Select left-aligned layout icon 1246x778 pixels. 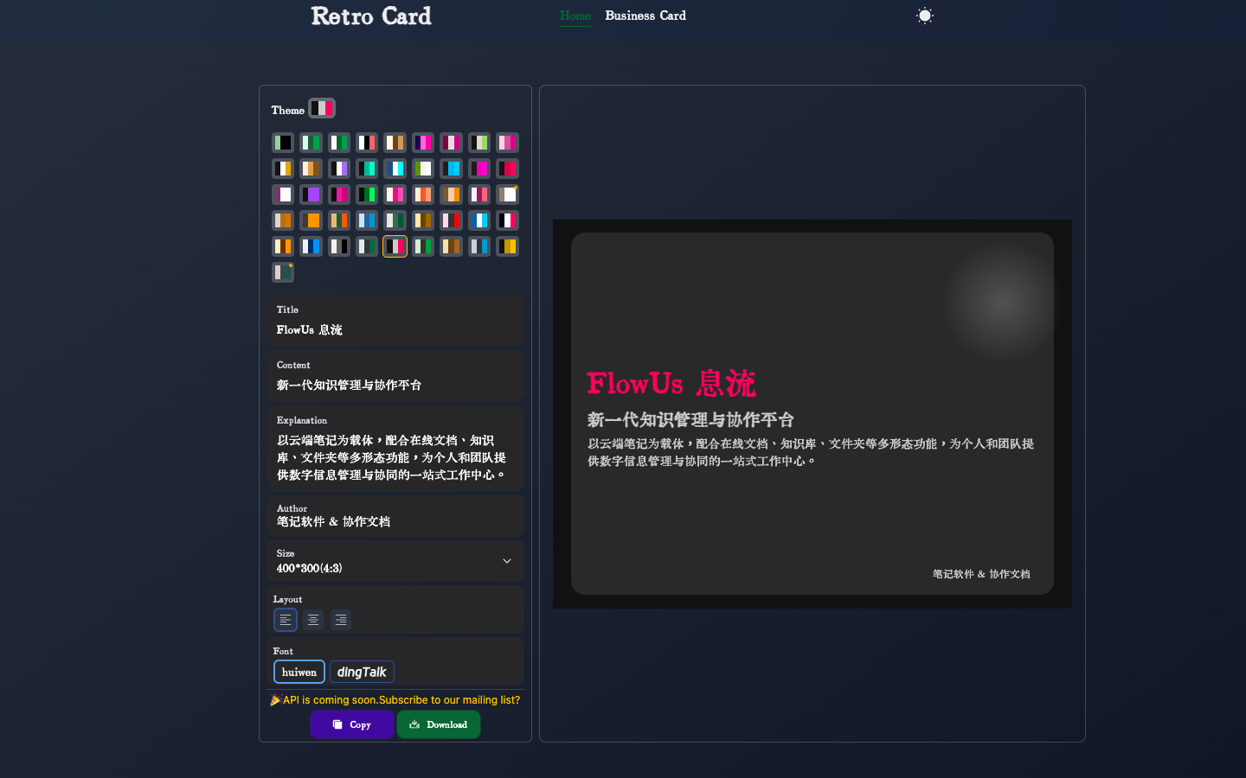(286, 620)
